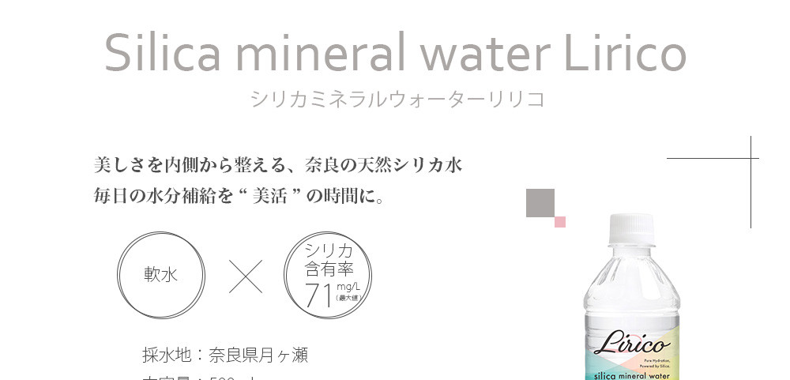The height and width of the screenshot is (380, 790).
Task: Click the 軟水 circle badge
Action: pyautogui.click(x=161, y=274)
